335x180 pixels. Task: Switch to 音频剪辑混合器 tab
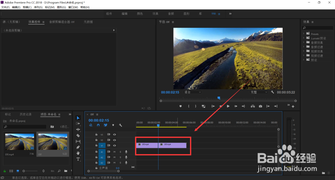pyautogui.click(x=62, y=22)
